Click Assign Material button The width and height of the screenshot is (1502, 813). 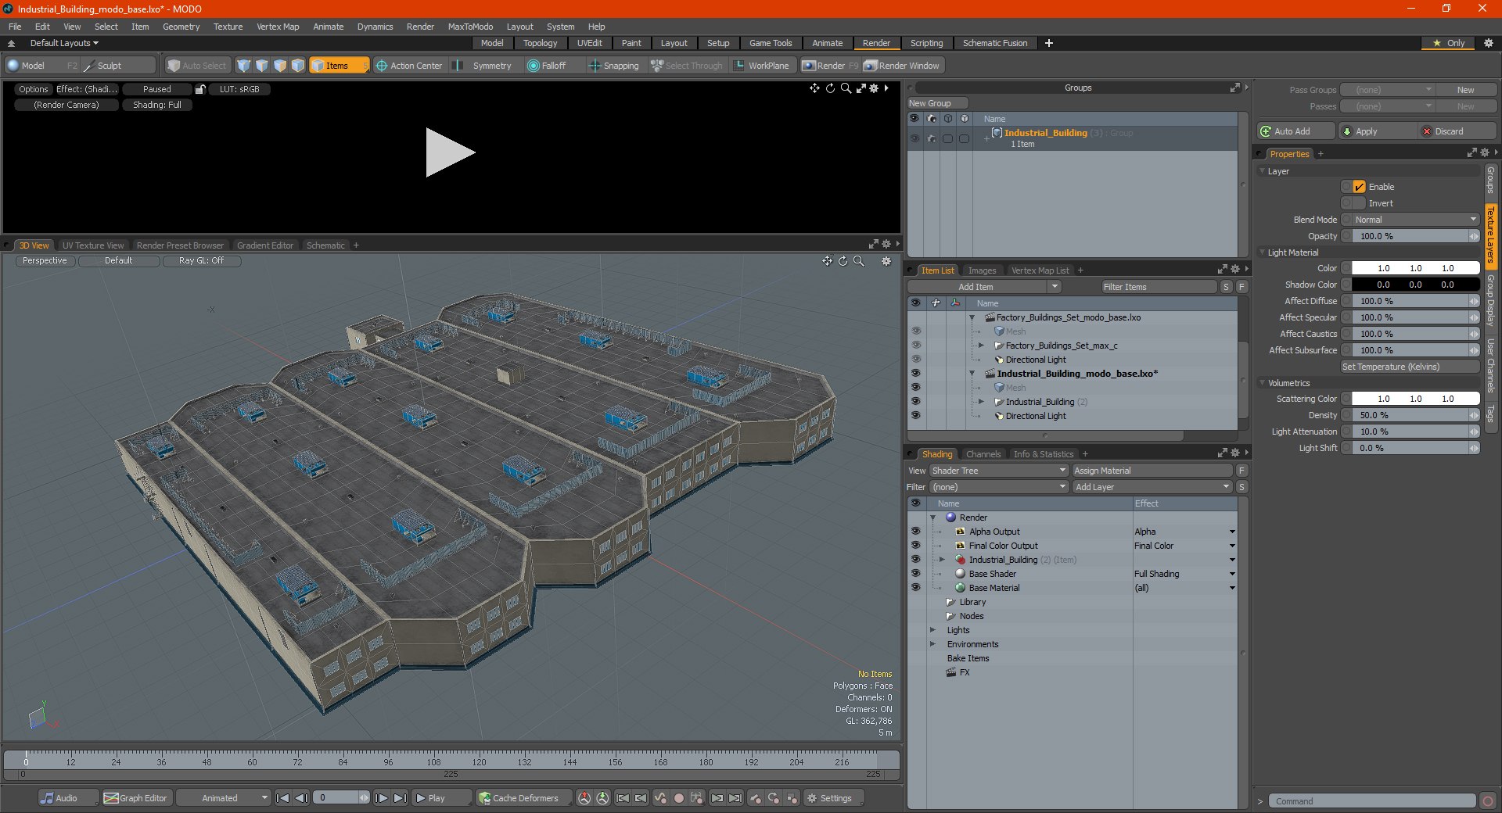tap(1152, 471)
